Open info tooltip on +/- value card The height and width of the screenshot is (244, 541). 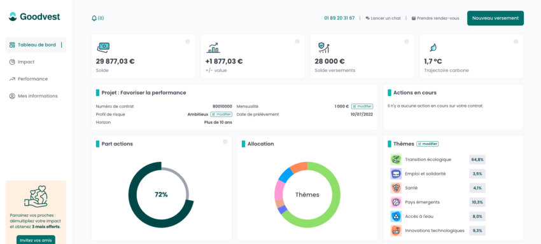[297, 42]
